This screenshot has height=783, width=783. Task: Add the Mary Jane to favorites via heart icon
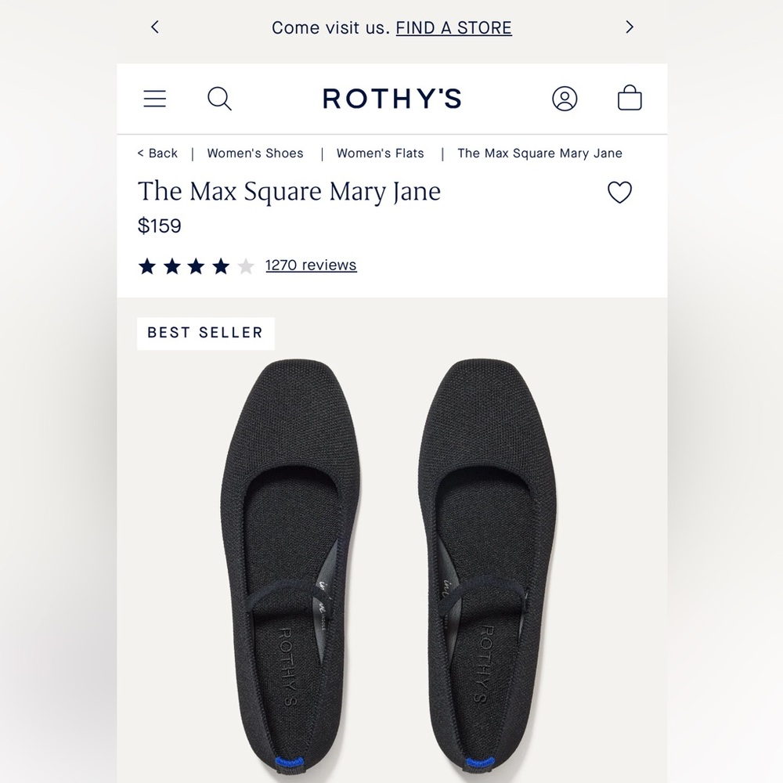[x=619, y=193]
